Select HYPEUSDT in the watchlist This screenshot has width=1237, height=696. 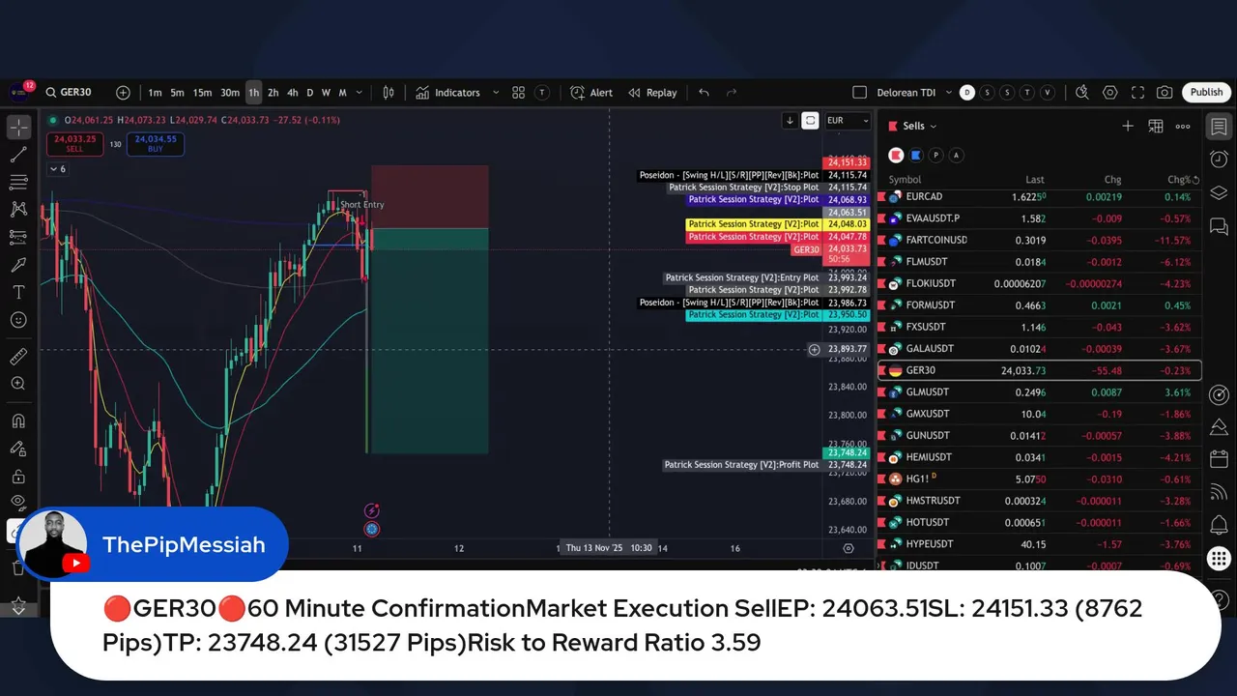point(1040,544)
